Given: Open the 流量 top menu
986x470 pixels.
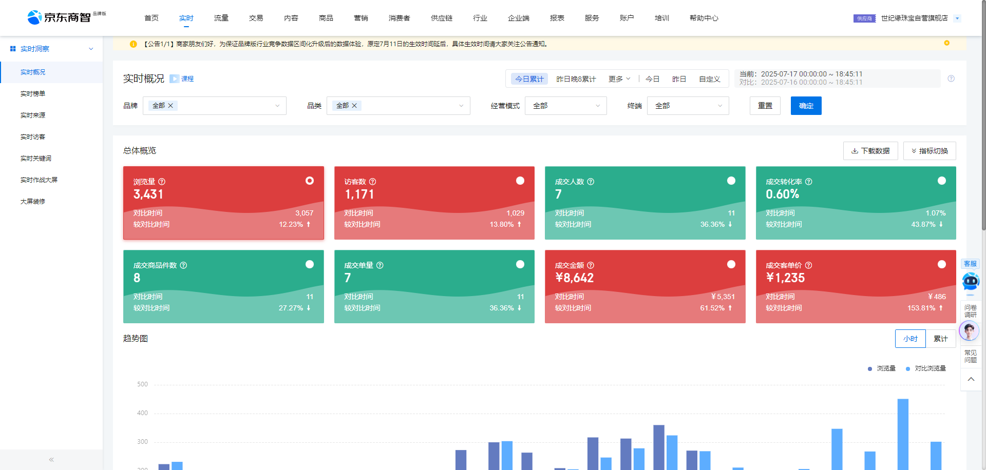Looking at the screenshot, I should [x=221, y=18].
